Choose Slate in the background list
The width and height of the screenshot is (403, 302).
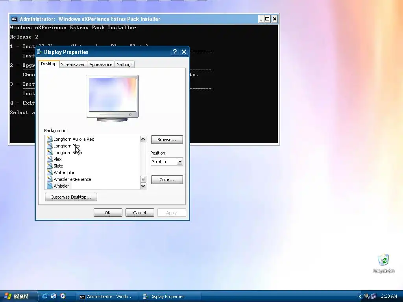pos(58,166)
